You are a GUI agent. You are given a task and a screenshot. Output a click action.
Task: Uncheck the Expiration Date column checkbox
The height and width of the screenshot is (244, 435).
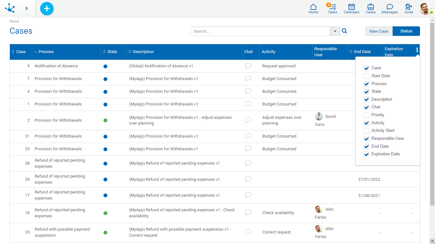[x=367, y=154]
